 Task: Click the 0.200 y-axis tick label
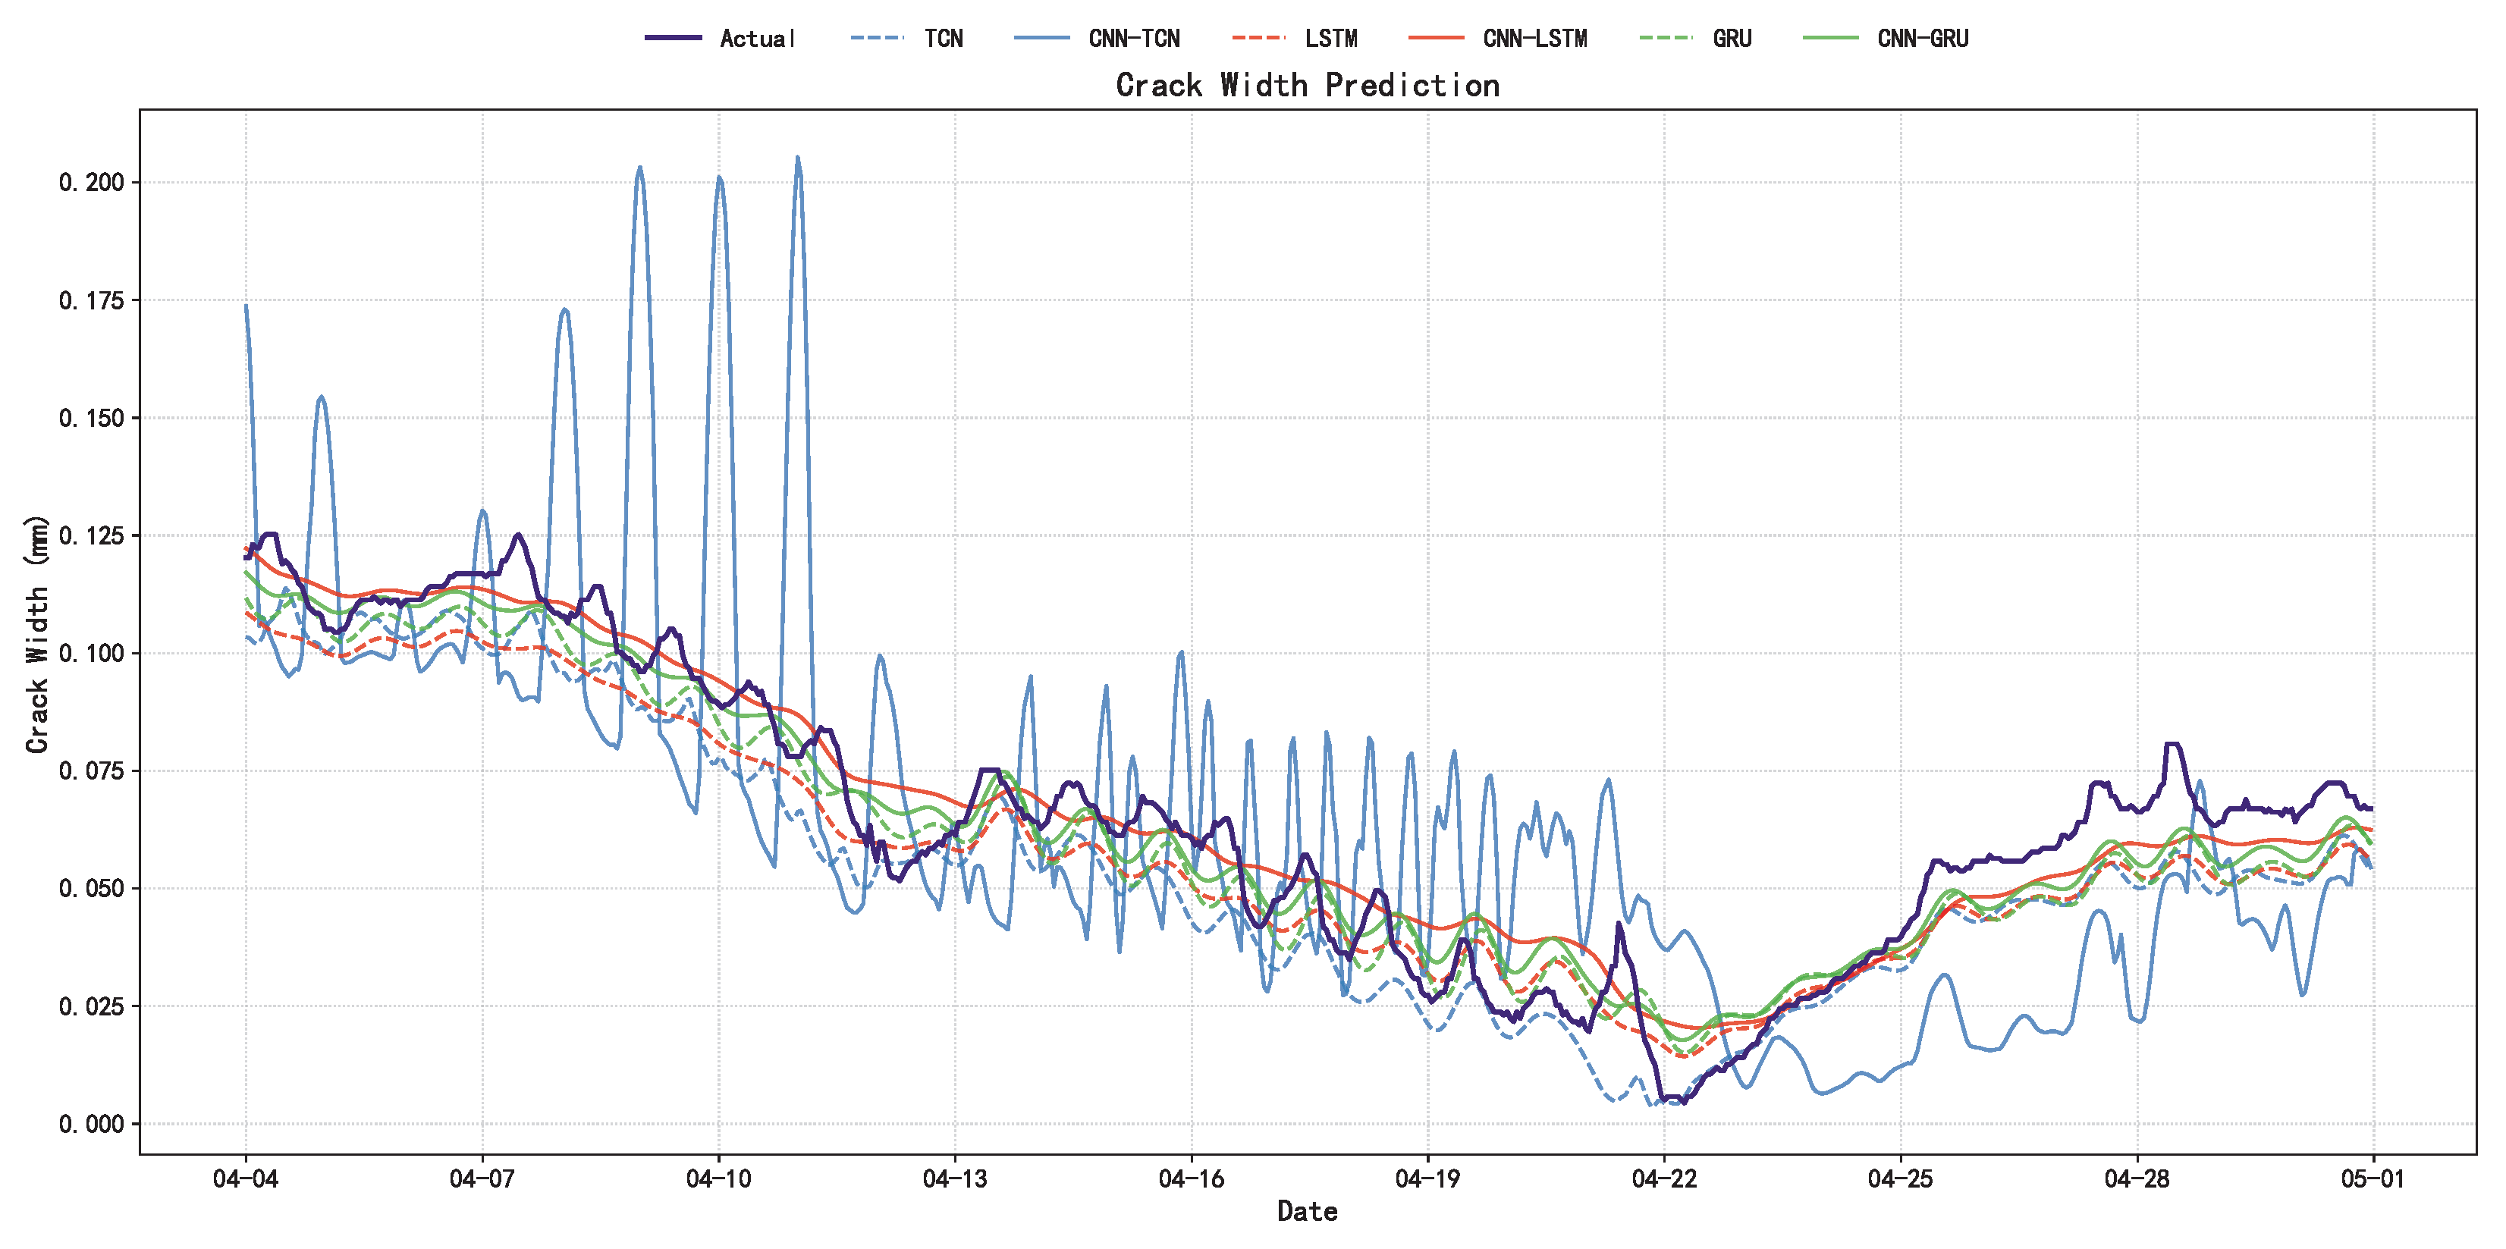pos(92,183)
